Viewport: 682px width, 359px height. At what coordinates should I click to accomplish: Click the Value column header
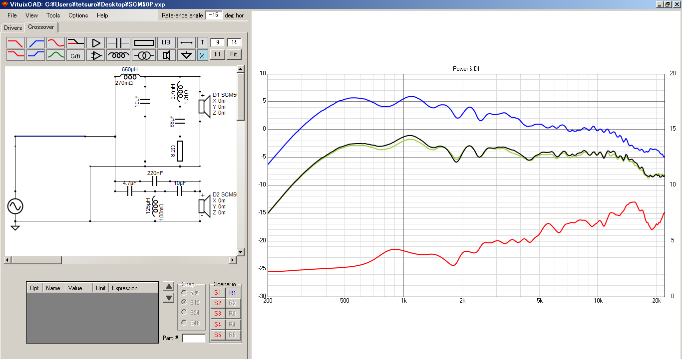(79, 288)
